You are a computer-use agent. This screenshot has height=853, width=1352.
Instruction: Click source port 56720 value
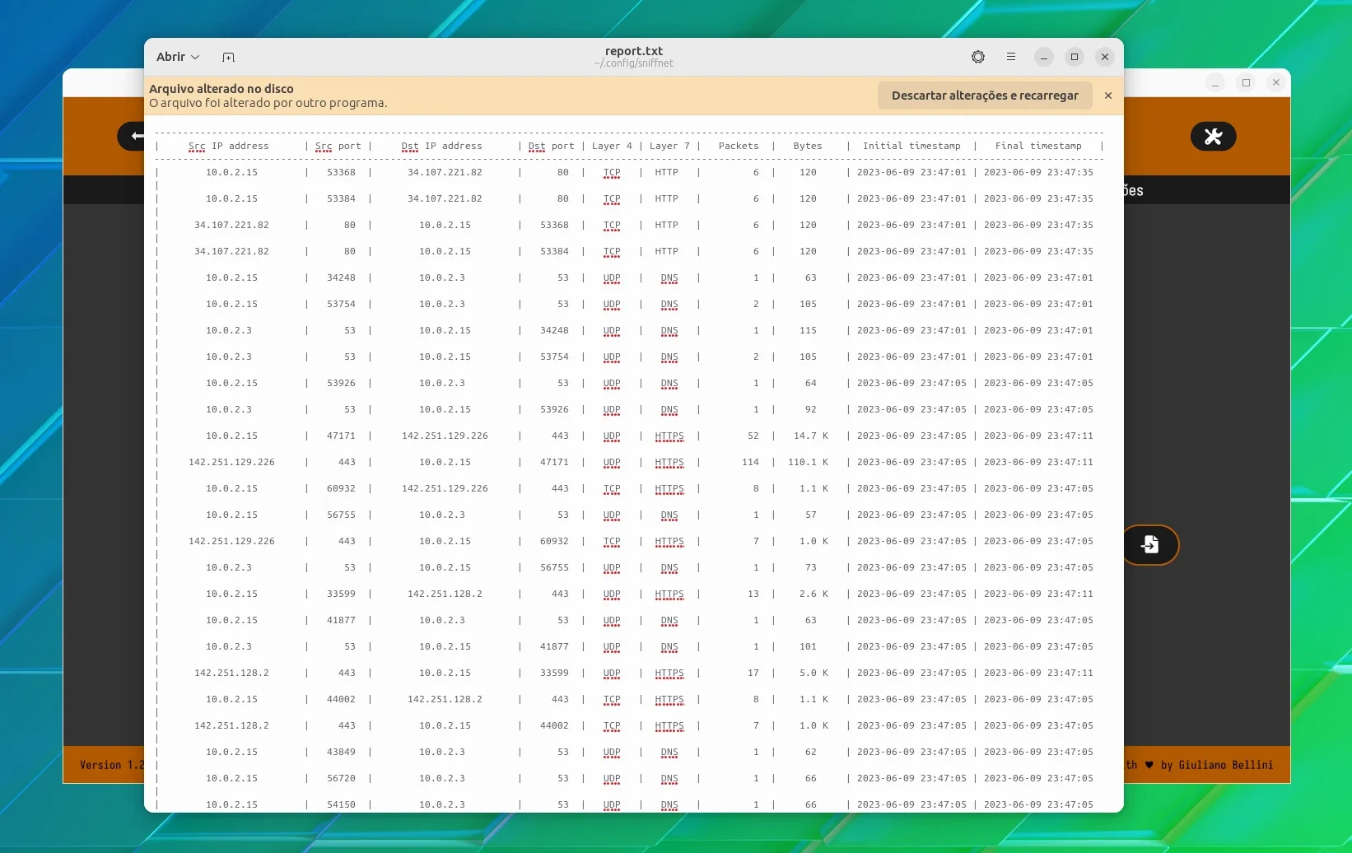coord(341,778)
